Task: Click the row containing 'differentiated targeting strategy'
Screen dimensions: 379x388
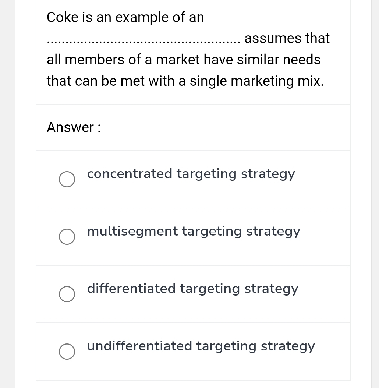Action: [x=193, y=293]
